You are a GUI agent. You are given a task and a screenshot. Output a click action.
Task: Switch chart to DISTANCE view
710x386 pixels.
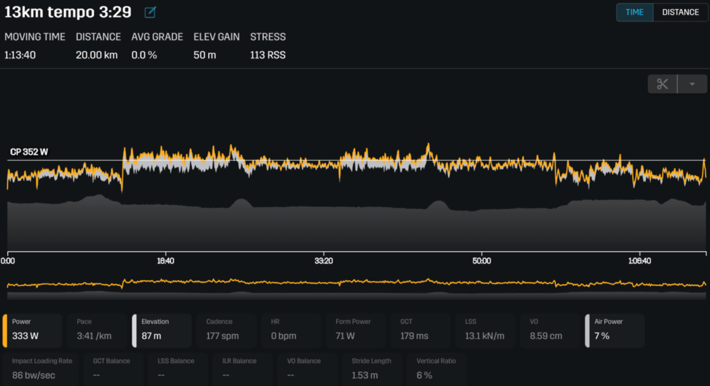tap(680, 12)
